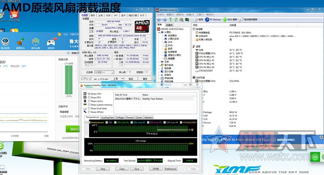Open the SPD tab in CPU-Z
This screenshot has width=324, height=175.
[115, 15]
